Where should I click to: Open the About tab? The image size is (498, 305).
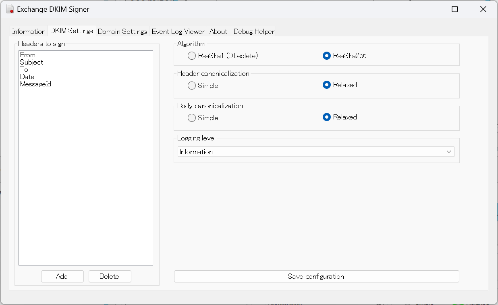point(218,31)
